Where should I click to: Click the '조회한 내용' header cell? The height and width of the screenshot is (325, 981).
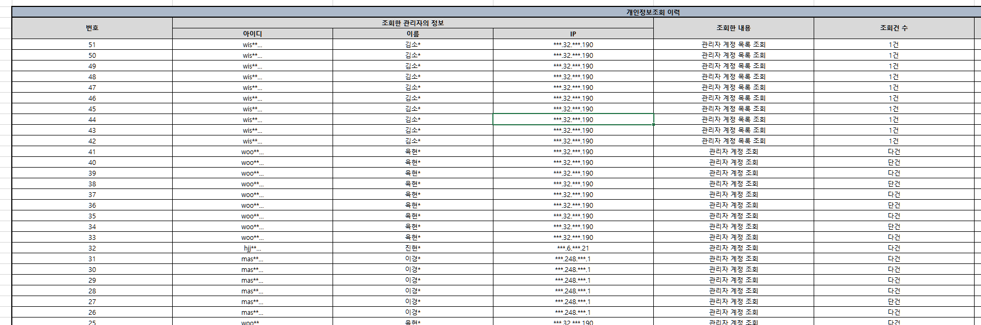click(733, 28)
